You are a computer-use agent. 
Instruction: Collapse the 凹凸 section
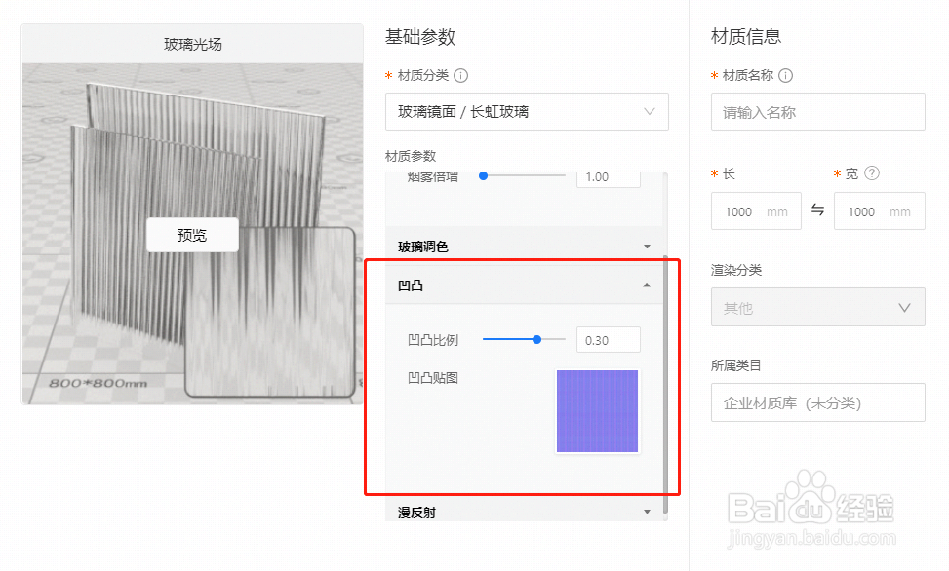[x=524, y=285]
